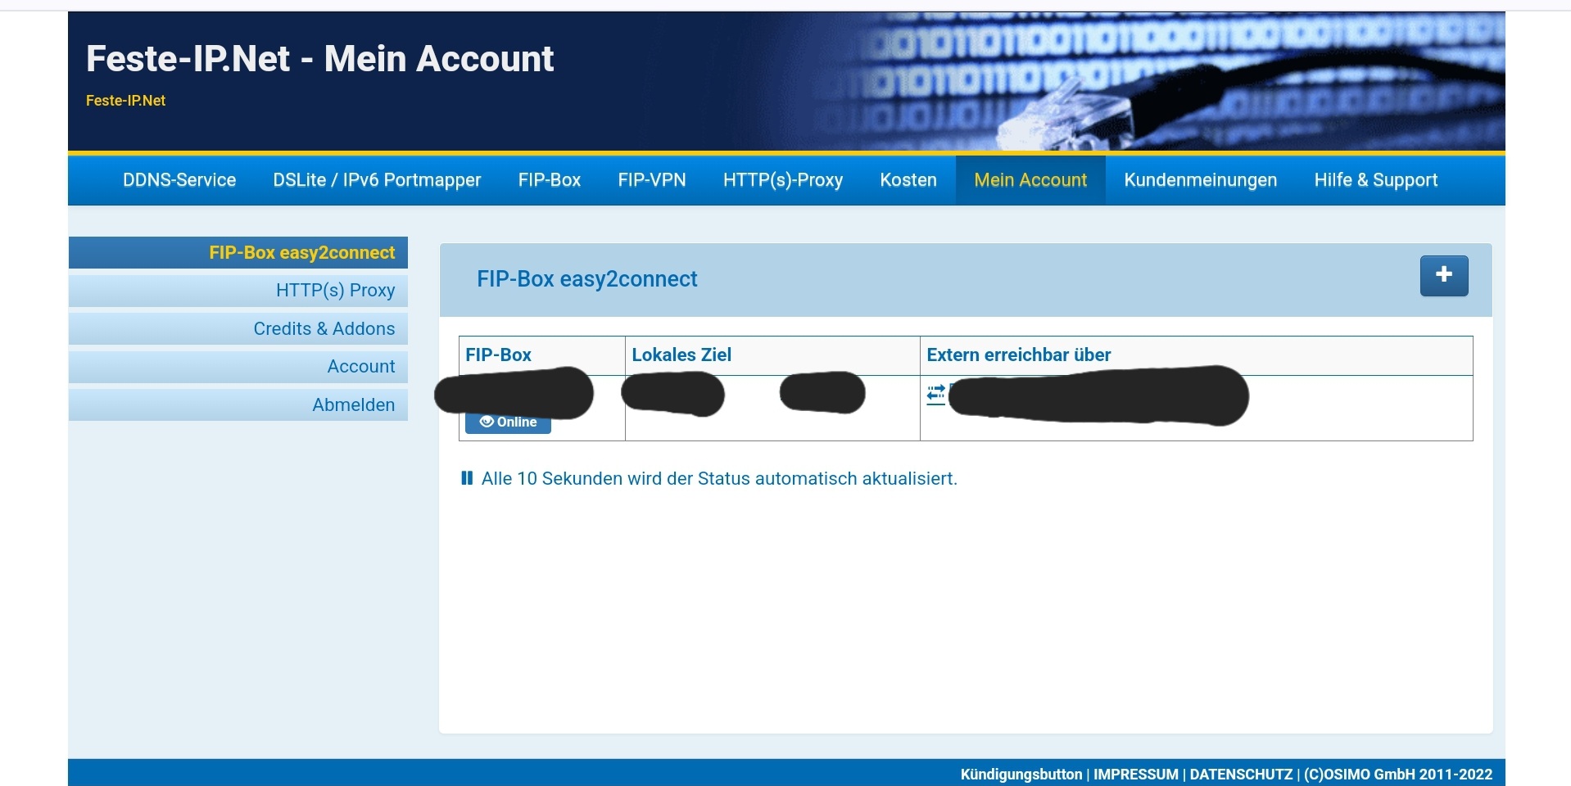Screen dimensions: 1571x786
Task: Open HTTP(s)-Proxy in the top menu
Action: coord(783,180)
